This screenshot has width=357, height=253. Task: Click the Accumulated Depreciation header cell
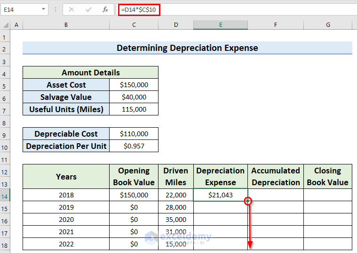275,177
